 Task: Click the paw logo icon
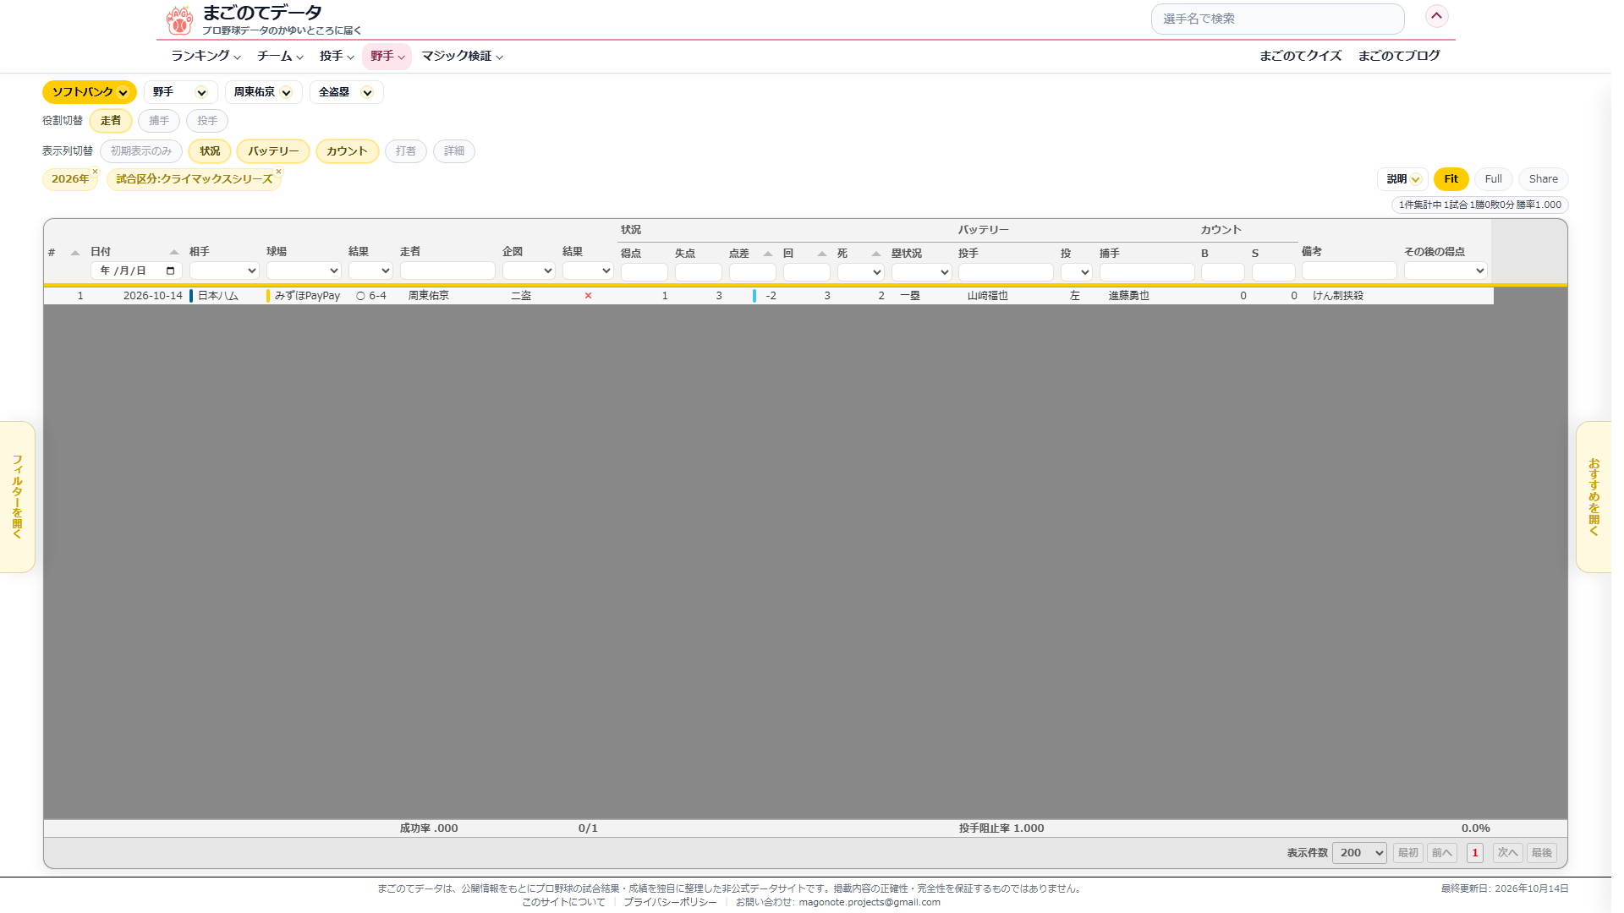pos(179,20)
